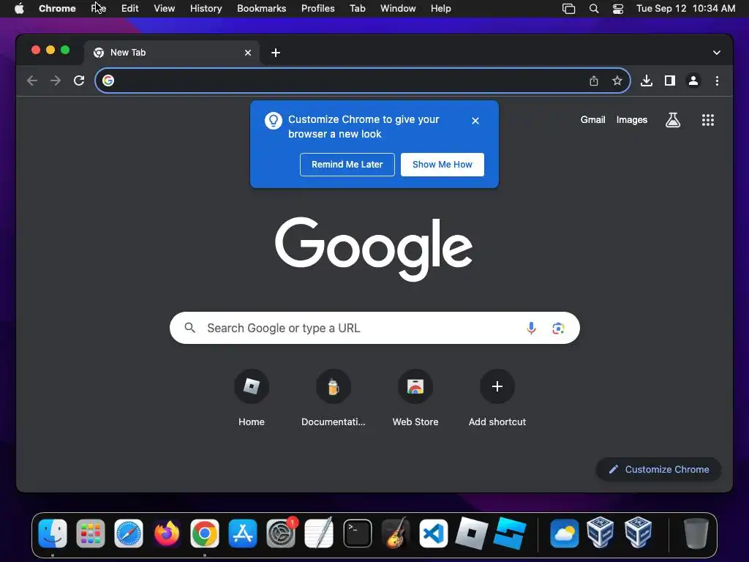Image resolution: width=749 pixels, height=562 pixels.
Task: Click the share icon in address bar
Action: tap(594, 80)
